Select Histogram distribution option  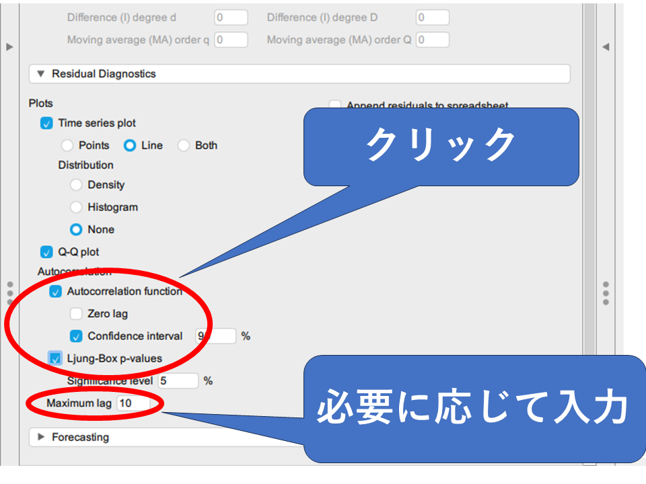[76, 207]
